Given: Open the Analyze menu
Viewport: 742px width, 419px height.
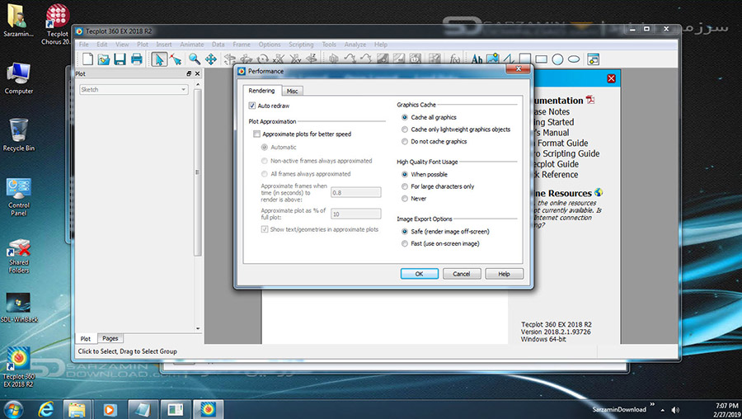Looking at the screenshot, I should [x=355, y=45].
